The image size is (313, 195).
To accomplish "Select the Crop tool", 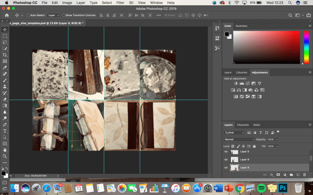I will tap(5, 55).
